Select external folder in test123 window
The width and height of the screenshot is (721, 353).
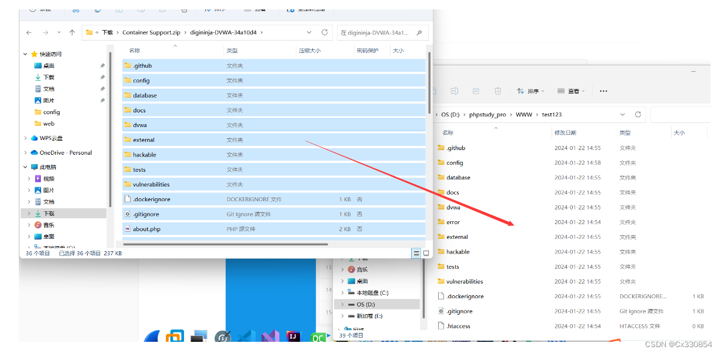(453, 237)
